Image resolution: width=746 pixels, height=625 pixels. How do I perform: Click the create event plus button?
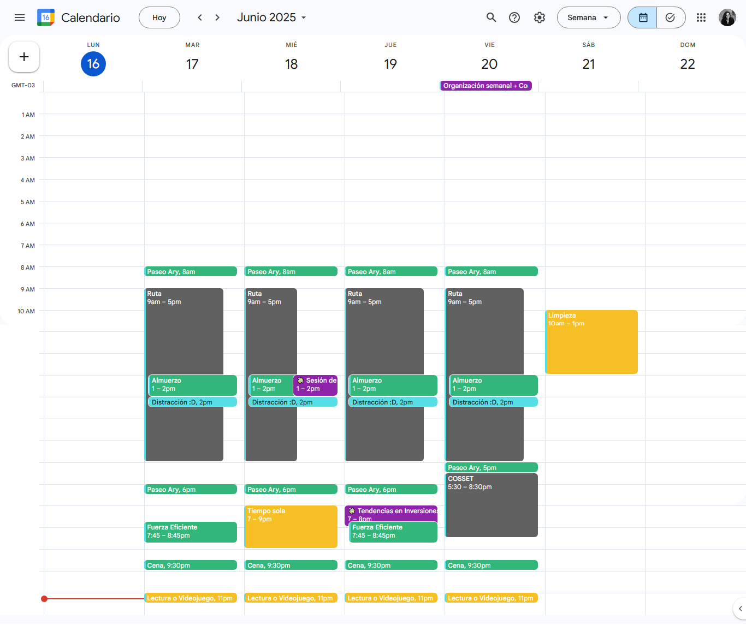pos(24,57)
